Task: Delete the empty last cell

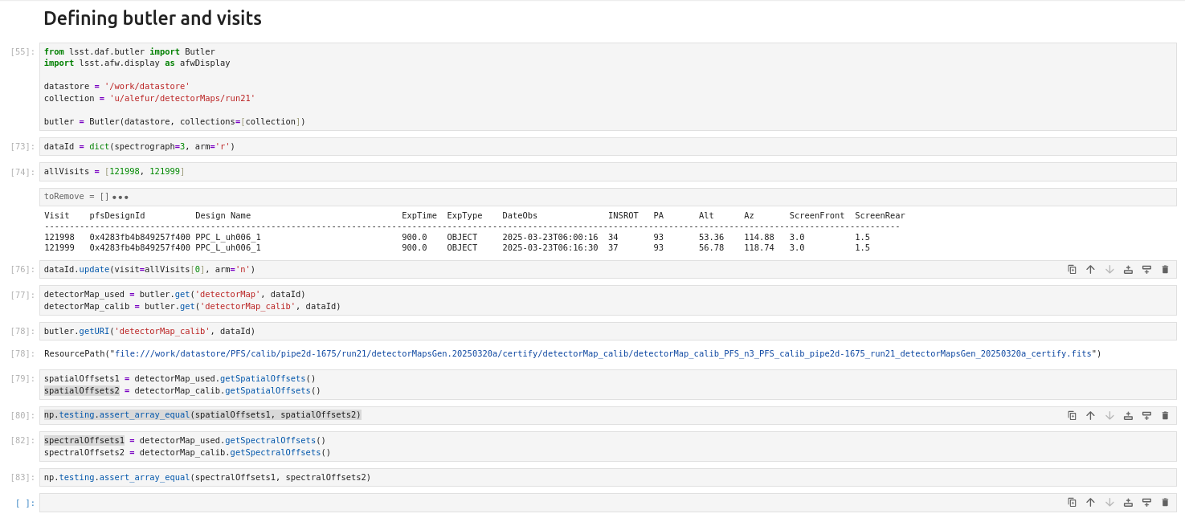Action: (x=1165, y=503)
